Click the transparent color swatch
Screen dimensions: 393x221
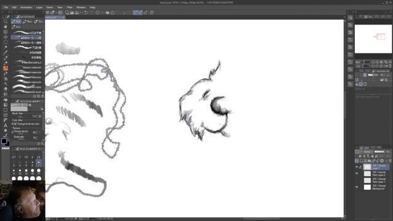coord(6,149)
